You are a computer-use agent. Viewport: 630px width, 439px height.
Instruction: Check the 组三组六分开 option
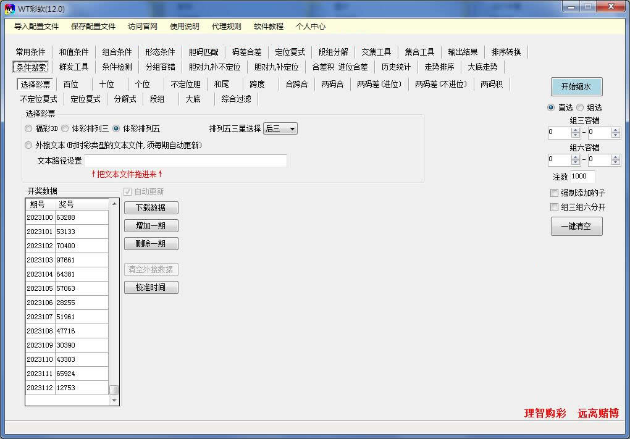pos(553,207)
